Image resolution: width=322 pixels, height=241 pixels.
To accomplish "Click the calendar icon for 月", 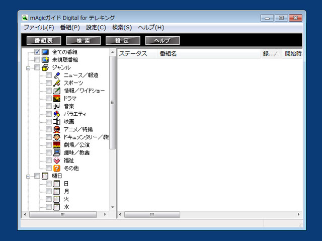I will [x=57, y=191].
